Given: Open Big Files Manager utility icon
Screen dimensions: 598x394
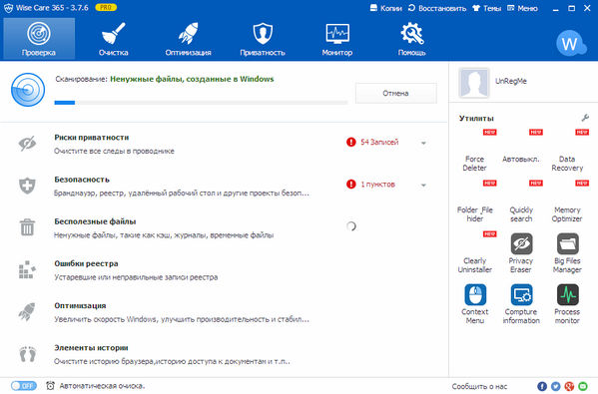Looking at the screenshot, I should pos(567,243).
